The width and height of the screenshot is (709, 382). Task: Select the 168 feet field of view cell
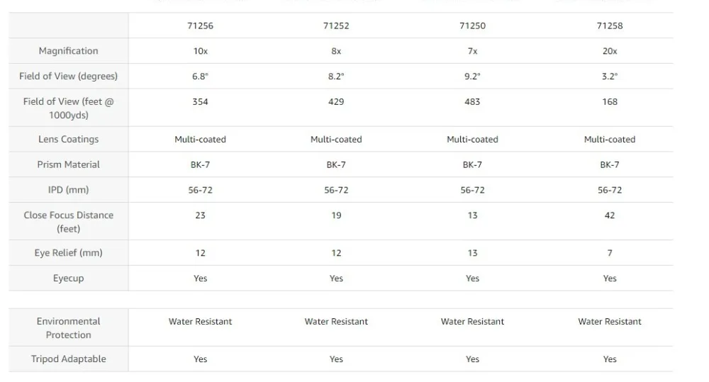coord(610,101)
